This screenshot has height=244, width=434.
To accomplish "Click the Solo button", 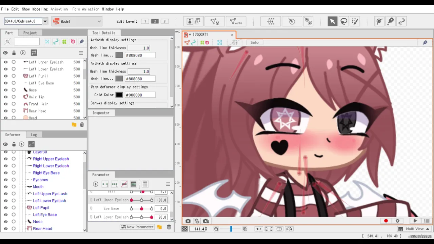I will coord(255,42).
